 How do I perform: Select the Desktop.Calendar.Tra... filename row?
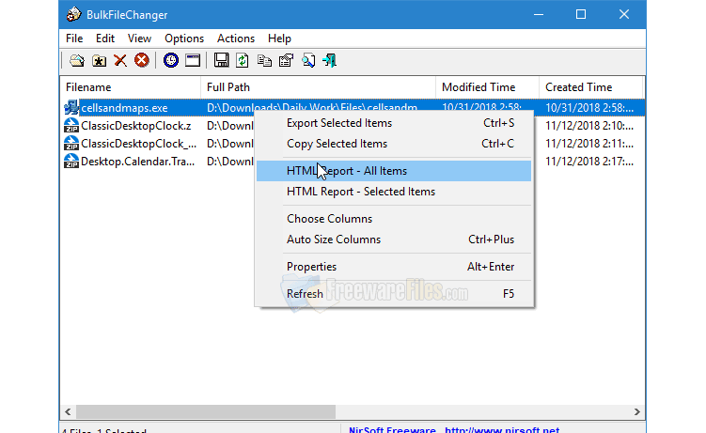[138, 162]
